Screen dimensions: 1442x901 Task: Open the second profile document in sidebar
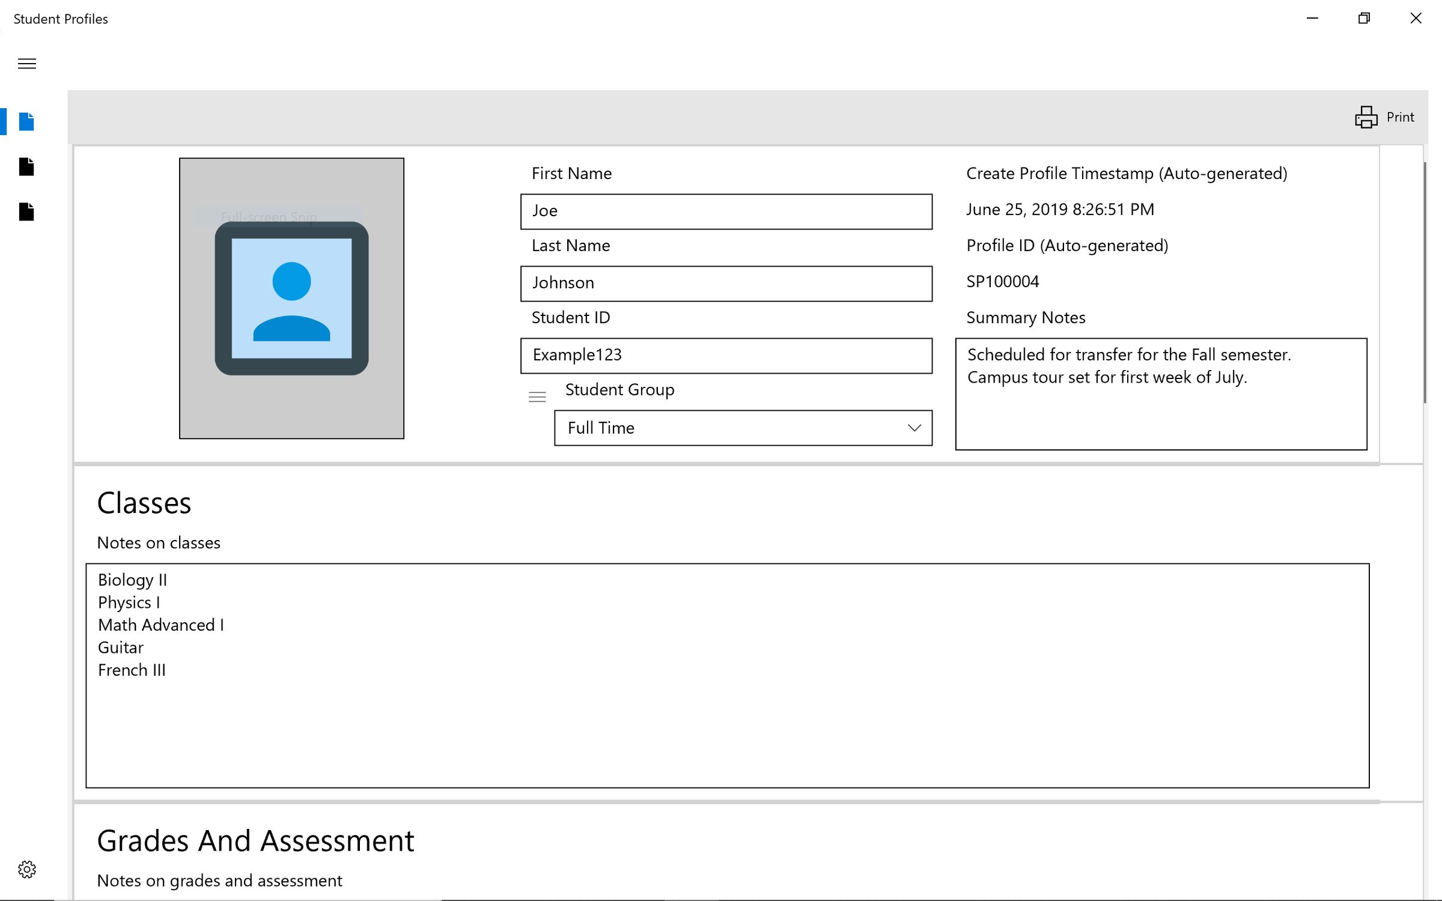[26, 167]
